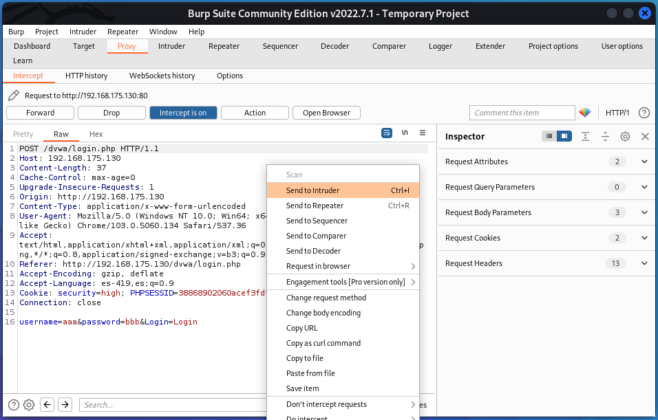Open the Decoder tool tab
This screenshot has width=658, height=420.
pos(335,46)
